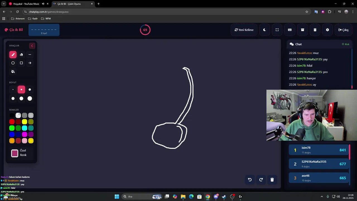Open the extensions puzzle menu
Screen dimensions: 357x201
pos(330,12)
